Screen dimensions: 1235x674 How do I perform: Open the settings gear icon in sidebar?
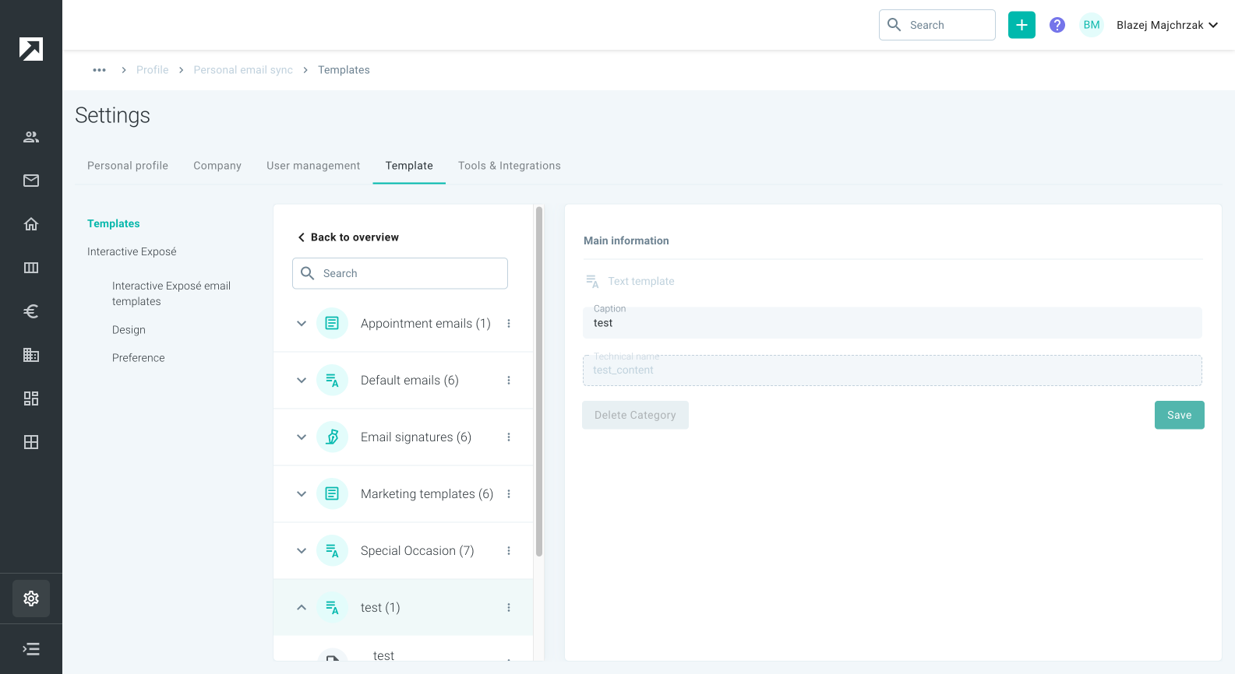[31, 599]
